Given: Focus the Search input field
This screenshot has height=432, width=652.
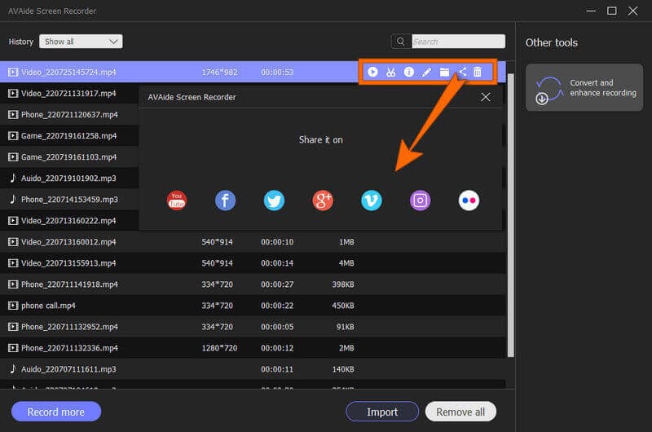Looking at the screenshot, I should point(458,42).
